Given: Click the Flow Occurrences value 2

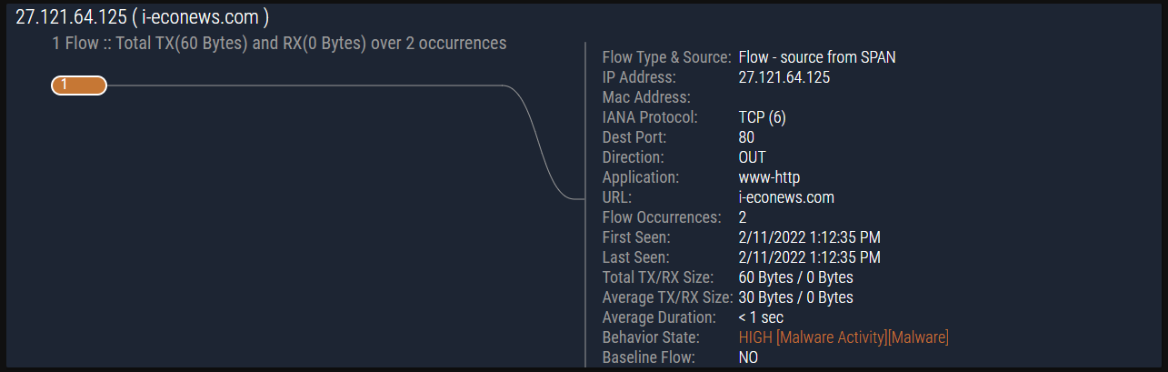Looking at the screenshot, I should pos(743,217).
